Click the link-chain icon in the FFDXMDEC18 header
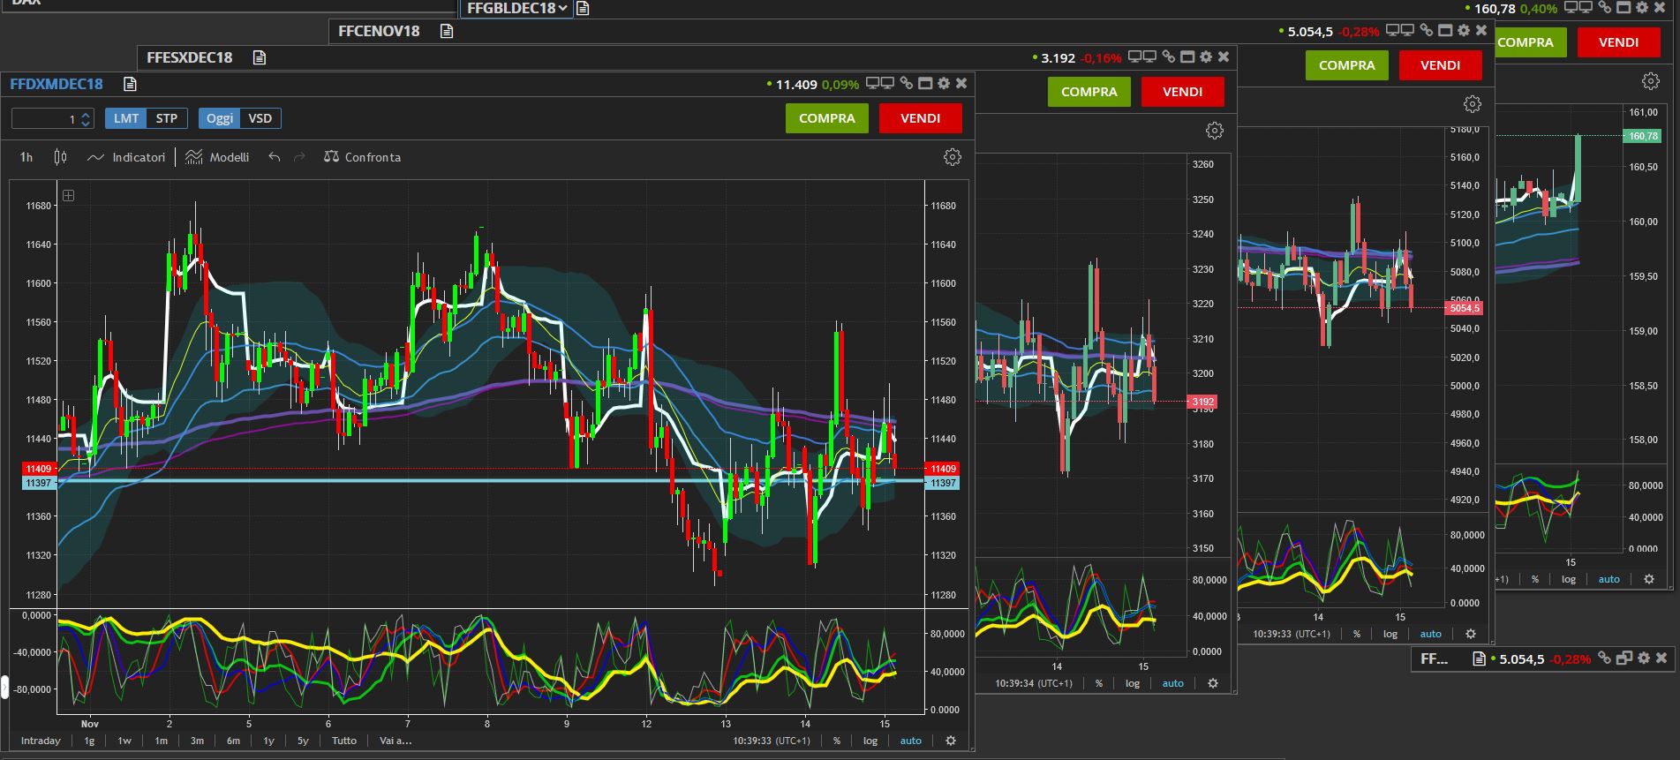This screenshot has height=760, width=1680. (x=906, y=83)
